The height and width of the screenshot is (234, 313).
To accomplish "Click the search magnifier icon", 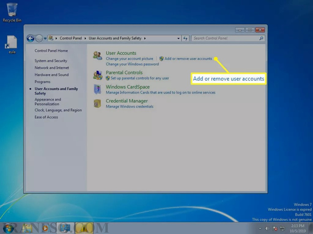I will tap(261, 38).
